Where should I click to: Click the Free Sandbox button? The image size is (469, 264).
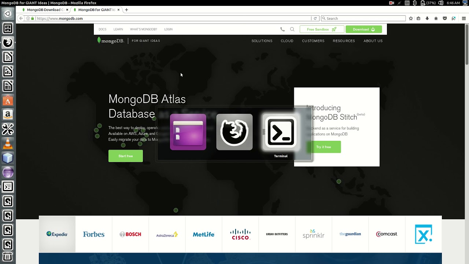click(x=322, y=29)
